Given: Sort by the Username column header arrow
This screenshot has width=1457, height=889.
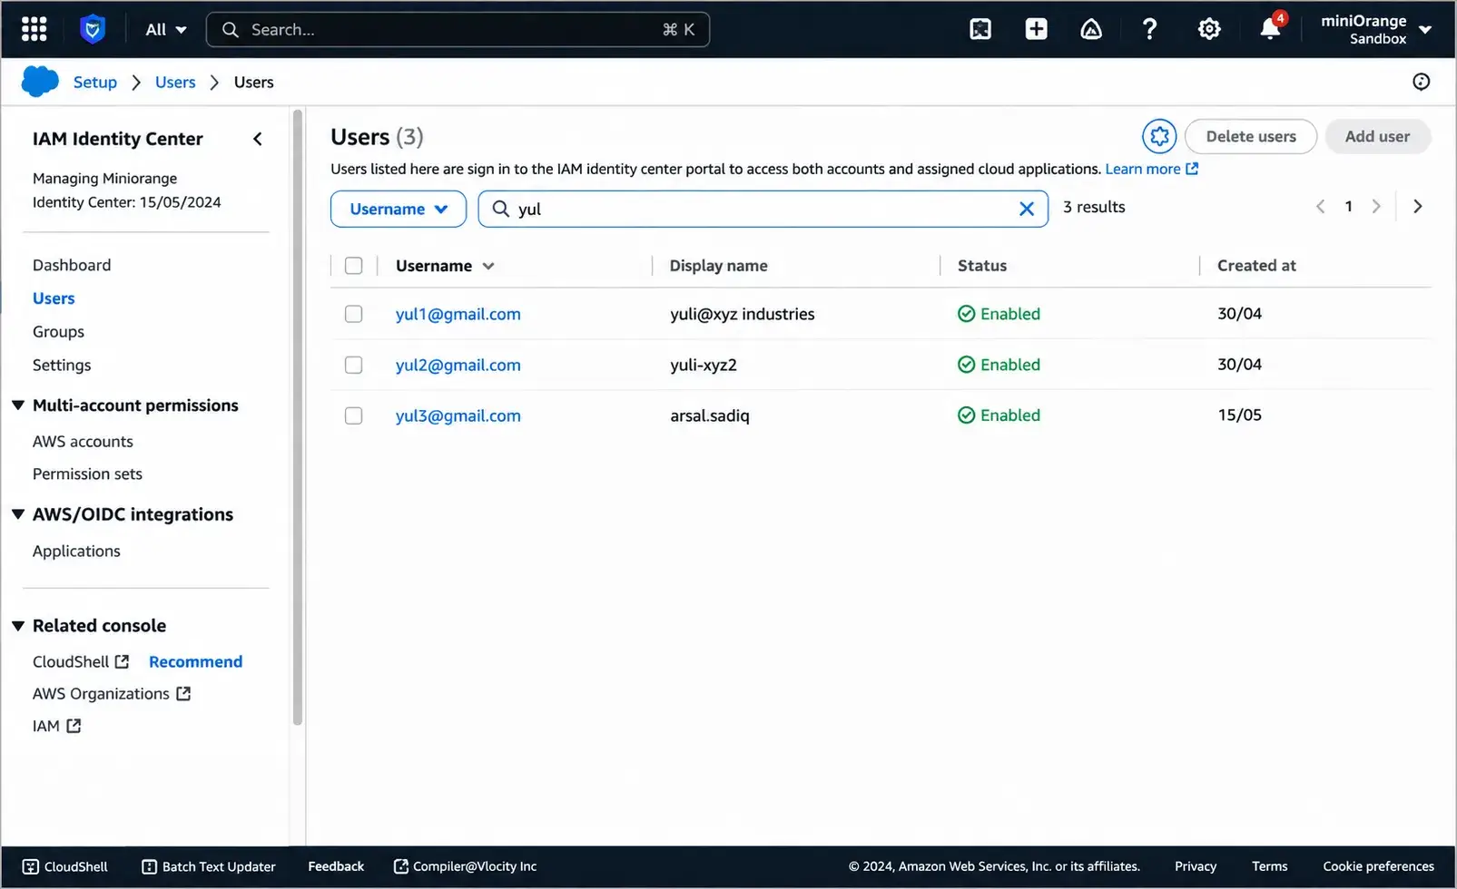Looking at the screenshot, I should [488, 266].
